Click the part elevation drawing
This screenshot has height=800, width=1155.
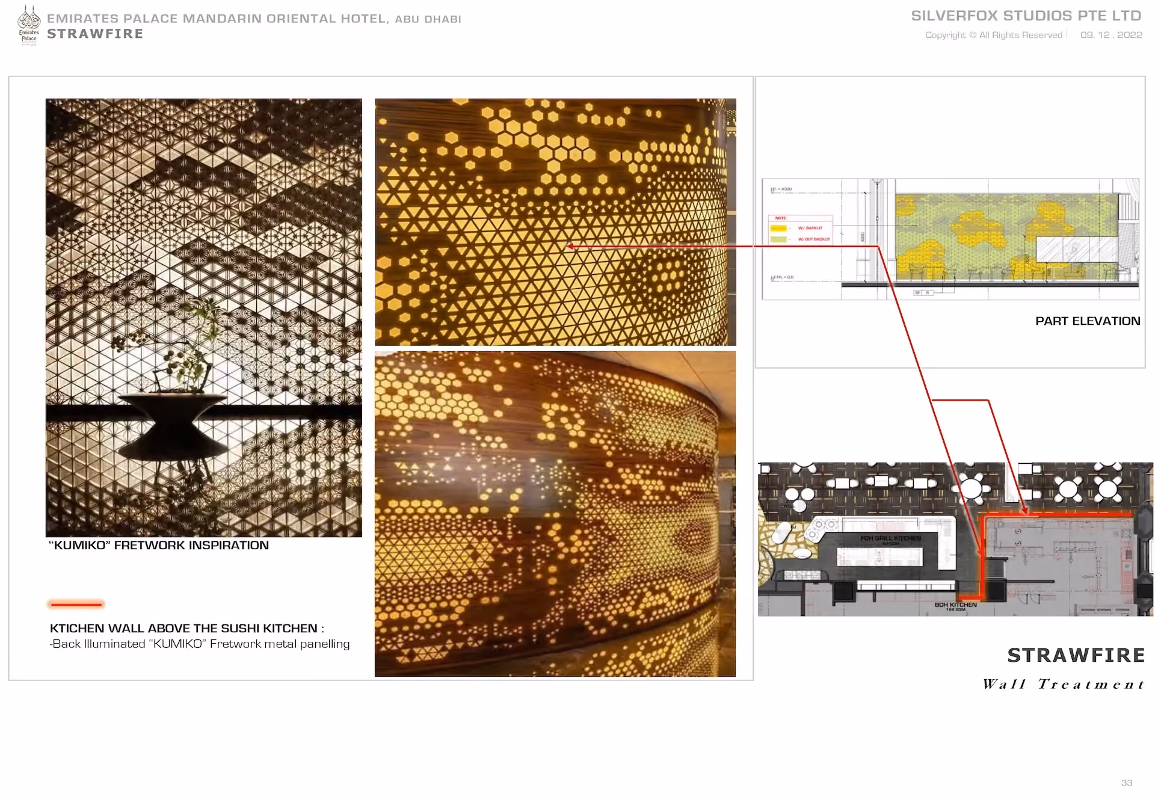[950, 239]
